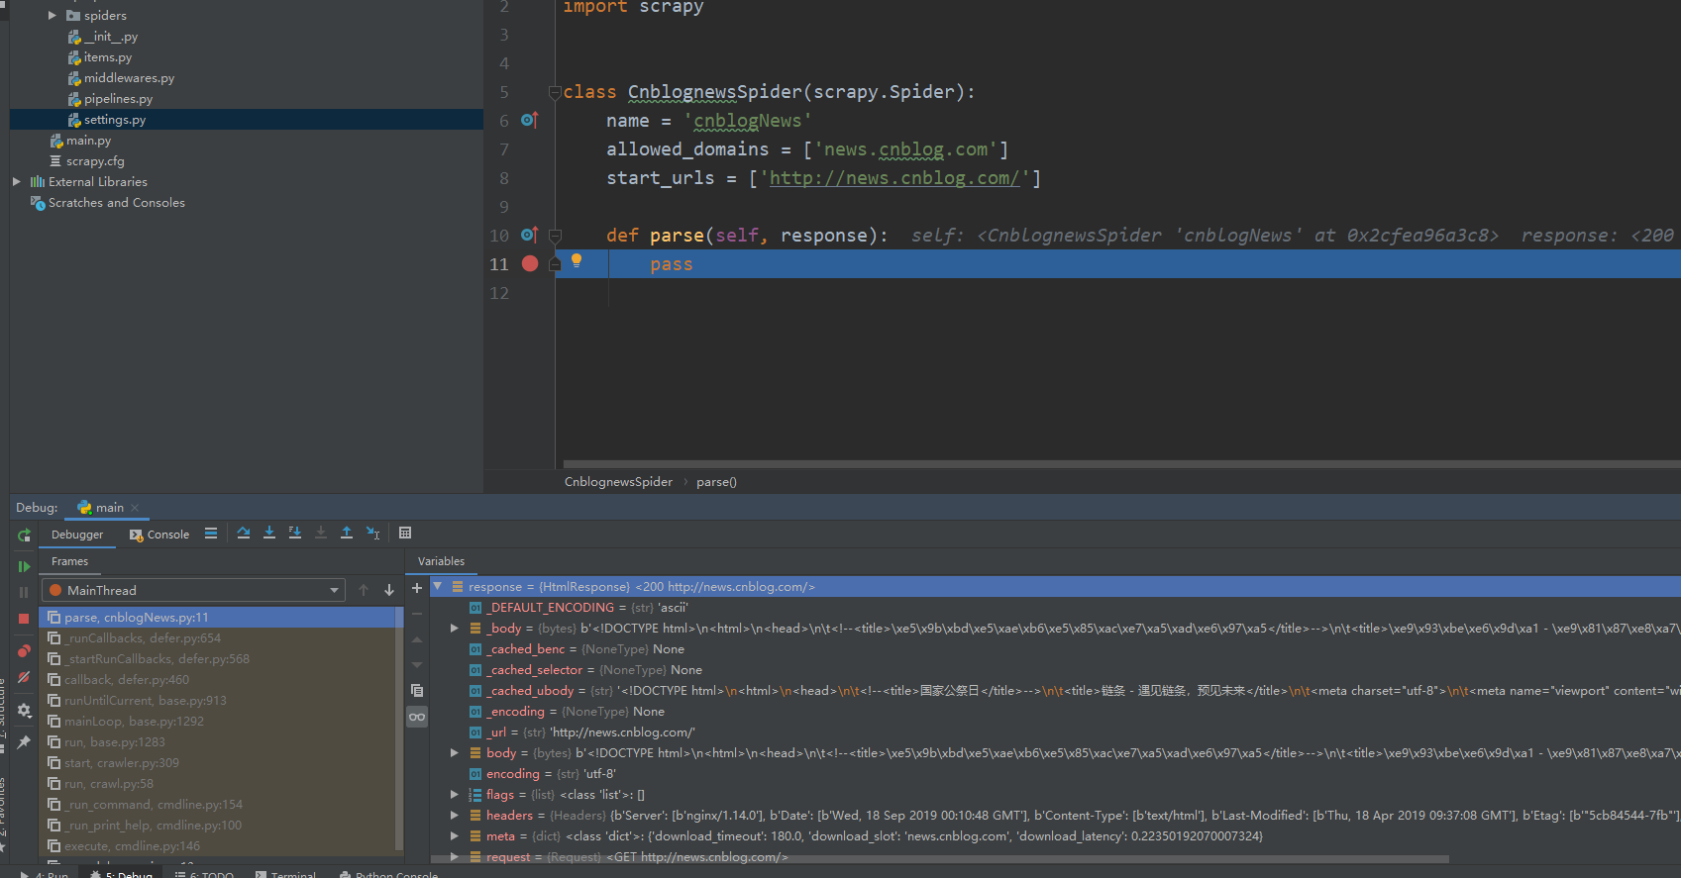Screen dimensions: 1681x878
Task: Mute all breakpoints
Action: pyautogui.click(x=24, y=678)
